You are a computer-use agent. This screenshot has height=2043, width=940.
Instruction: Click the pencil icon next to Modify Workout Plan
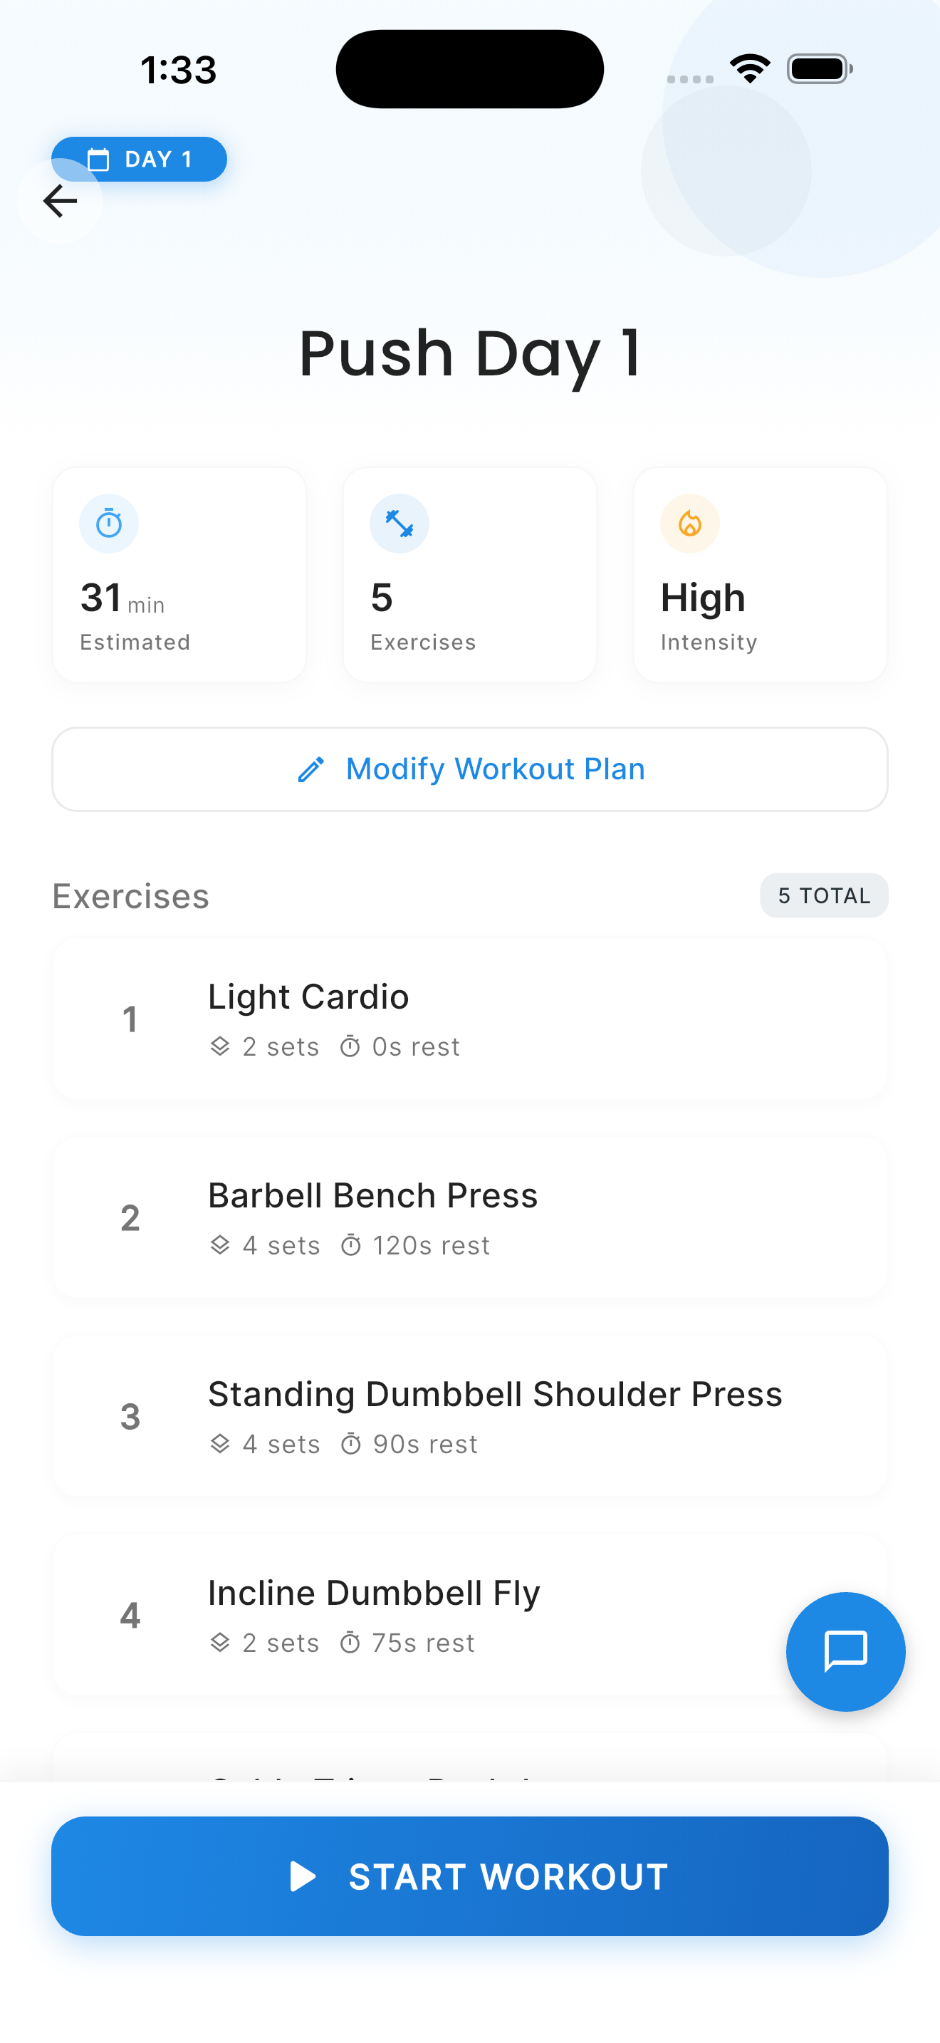pyautogui.click(x=313, y=769)
